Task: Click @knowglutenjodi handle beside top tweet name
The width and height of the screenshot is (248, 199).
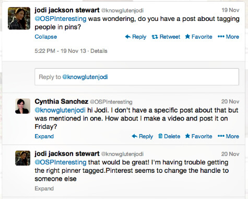Action: pyautogui.click(x=122, y=10)
